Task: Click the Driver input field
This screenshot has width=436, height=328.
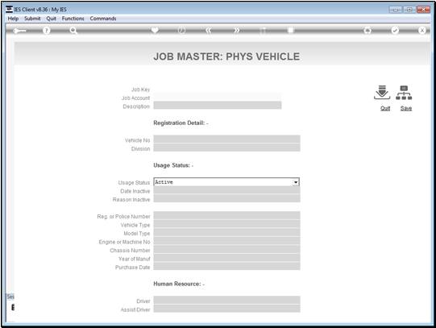Action: click(226, 301)
